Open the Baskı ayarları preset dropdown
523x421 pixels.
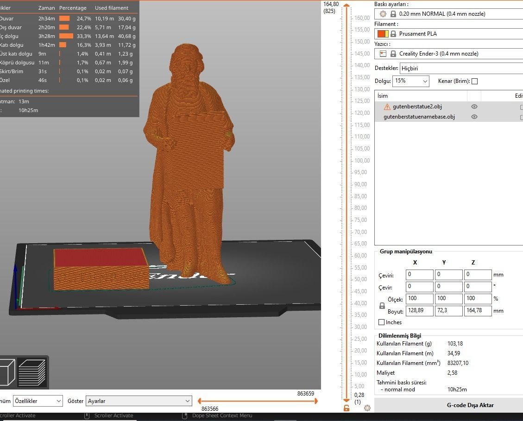pyautogui.click(x=448, y=14)
